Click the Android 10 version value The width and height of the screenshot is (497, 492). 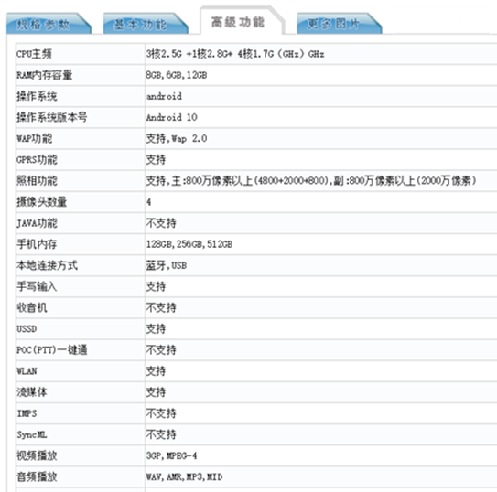(x=171, y=117)
